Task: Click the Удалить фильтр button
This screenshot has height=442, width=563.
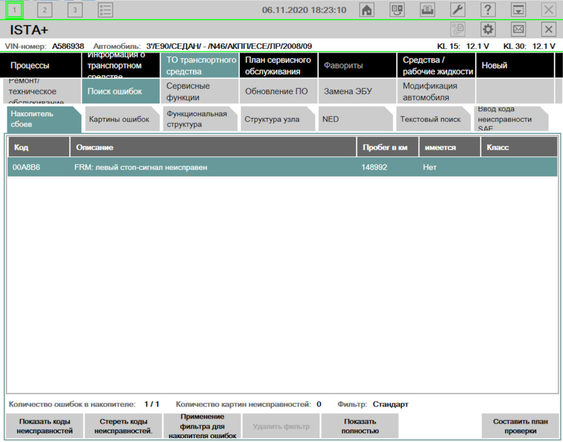Action: [x=281, y=426]
